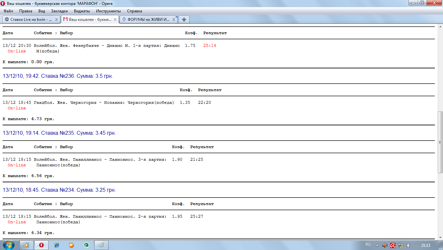The height and width of the screenshot is (250, 443).
Task: Switch to the 'Ставки Live на bwin' tab
Action: [x=31, y=20]
